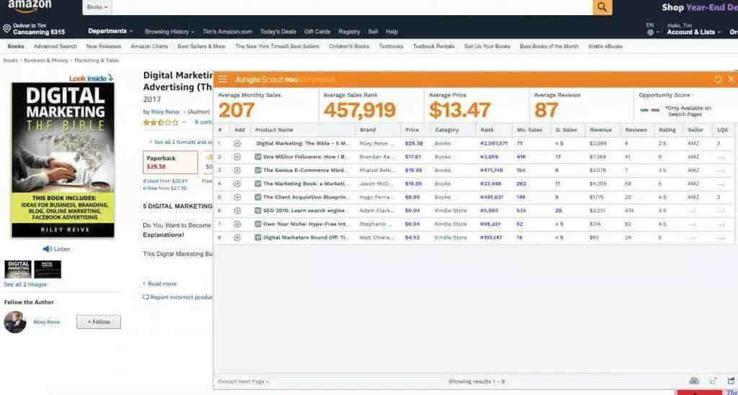Add One Million Followers row to tracker
This screenshot has width=738, height=395.
(237, 157)
